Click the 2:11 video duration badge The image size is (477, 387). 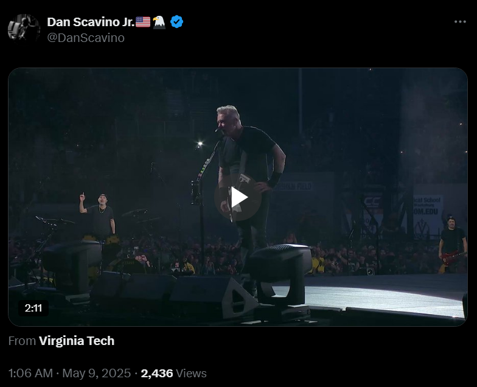pos(33,308)
